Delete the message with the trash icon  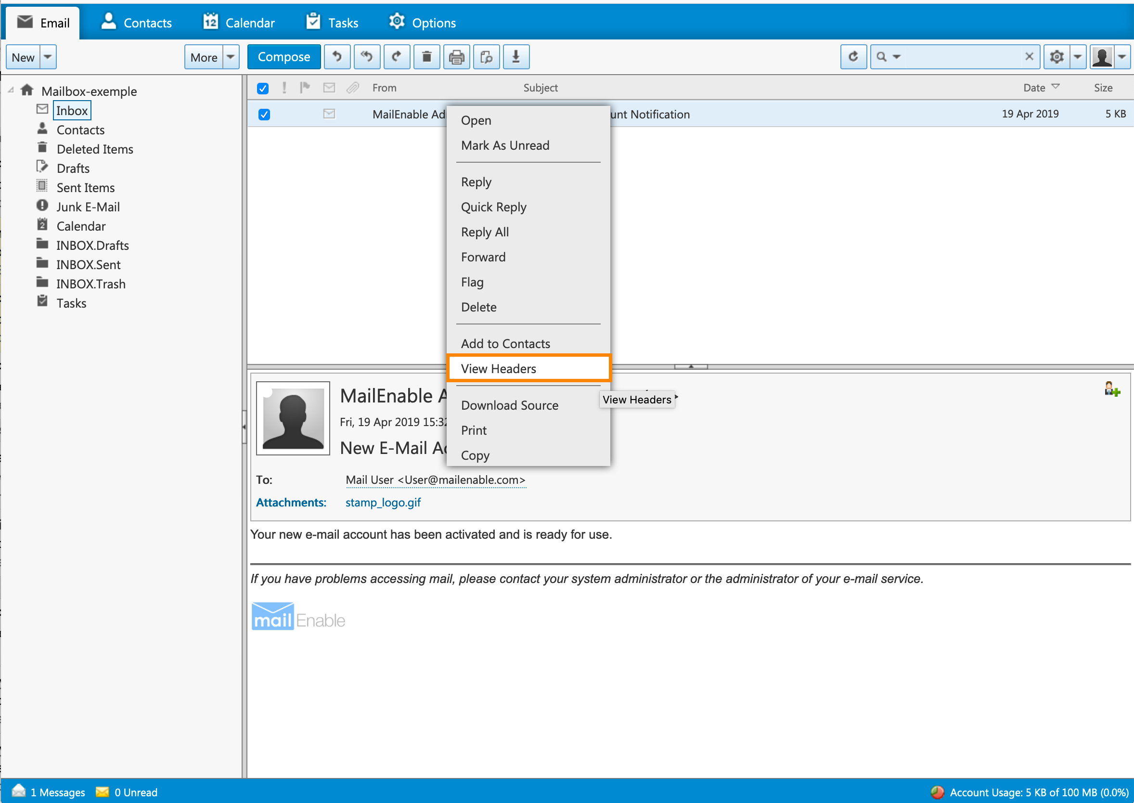pyautogui.click(x=426, y=56)
